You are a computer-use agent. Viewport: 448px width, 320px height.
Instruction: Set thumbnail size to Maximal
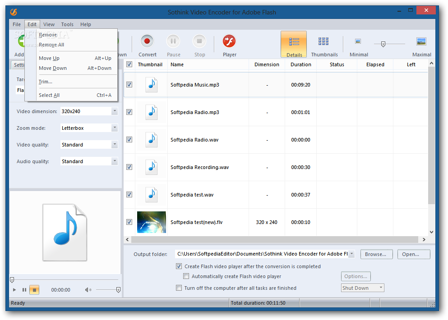tap(421, 46)
